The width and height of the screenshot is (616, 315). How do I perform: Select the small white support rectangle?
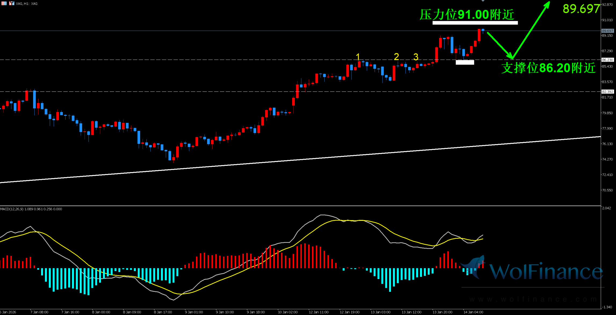point(465,62)
